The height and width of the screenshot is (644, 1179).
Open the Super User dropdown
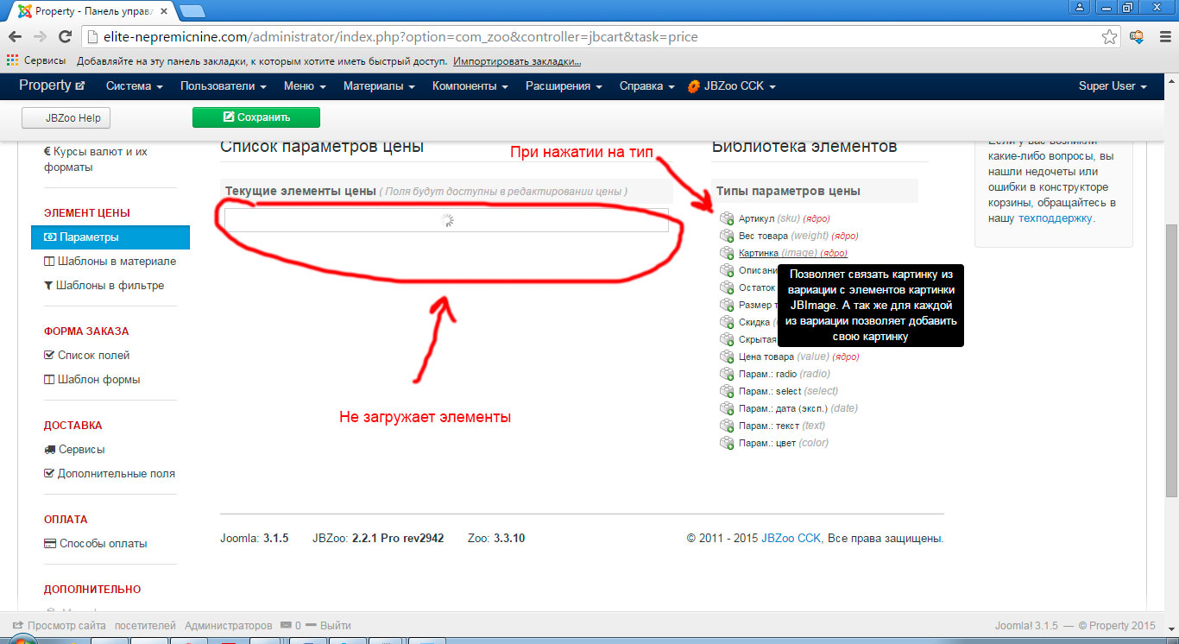(x=1112, y=86)
